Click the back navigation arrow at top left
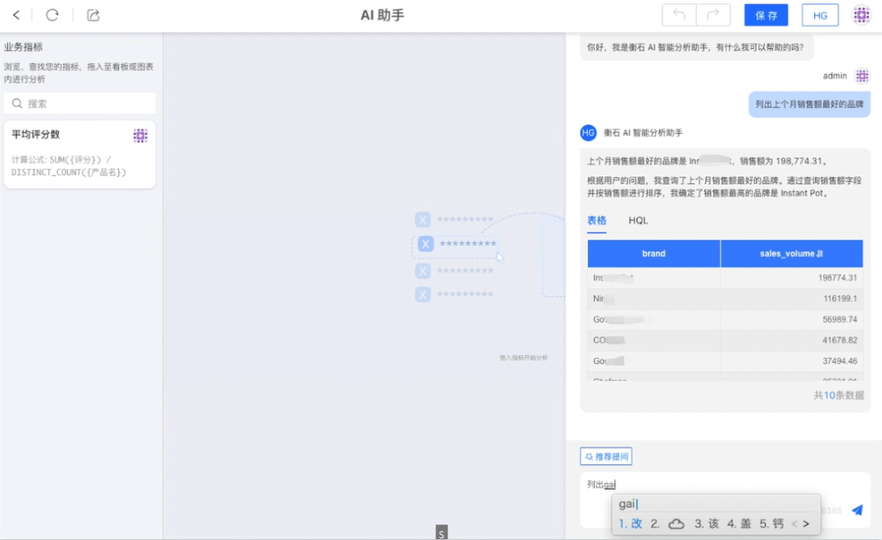This screenshot has height=540, width=882. tap(16, 15)
